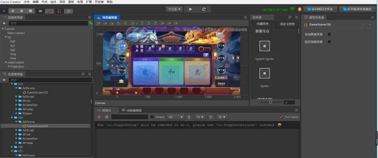Open property inspector panel menu icon
The image size is (378, 158).
[372, 17]
